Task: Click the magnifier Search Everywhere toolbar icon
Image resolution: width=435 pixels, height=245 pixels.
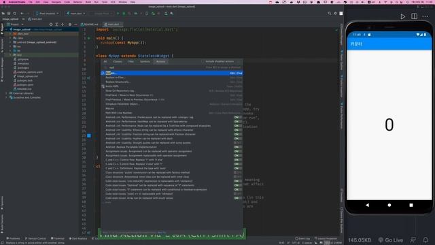Action: 329,14
